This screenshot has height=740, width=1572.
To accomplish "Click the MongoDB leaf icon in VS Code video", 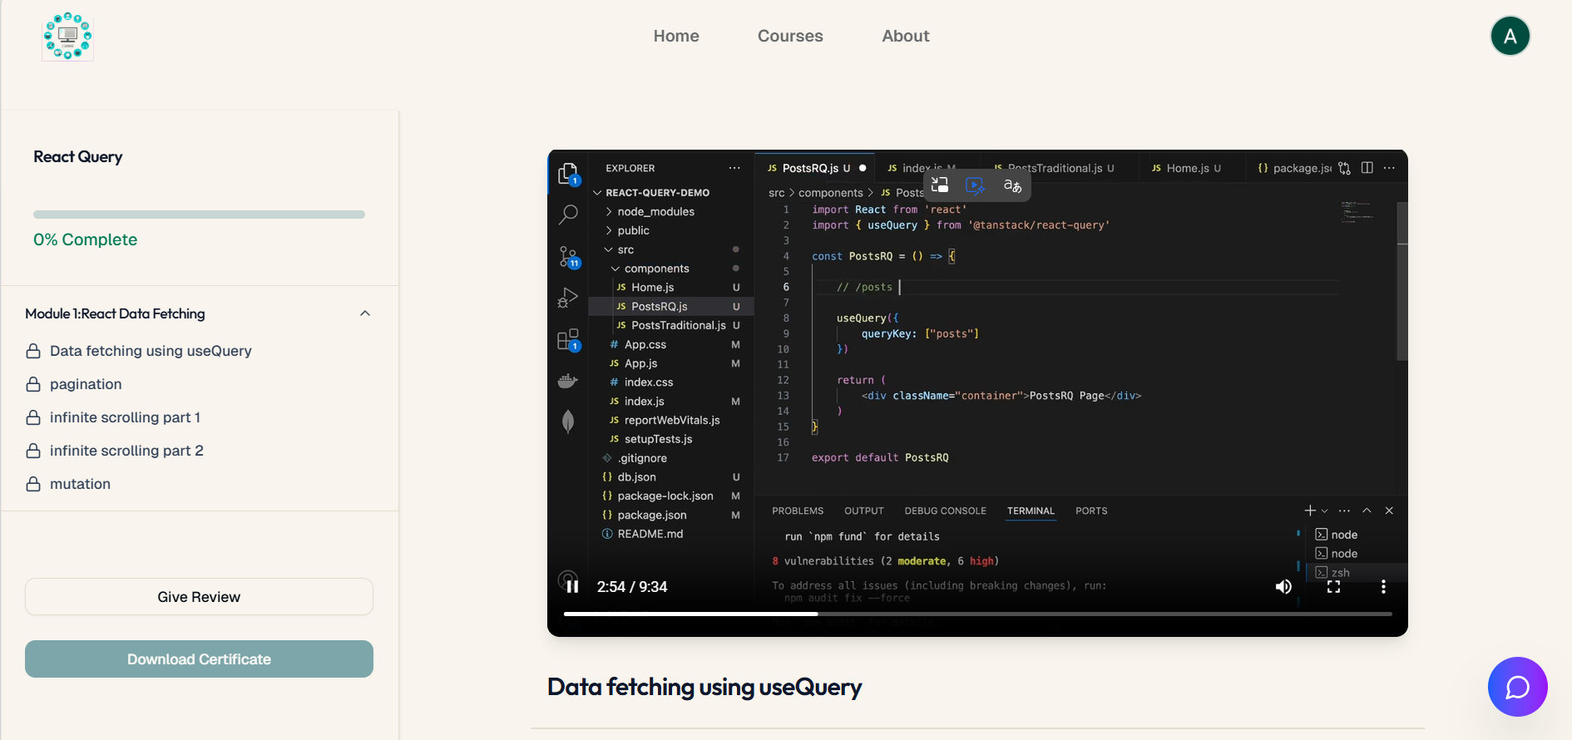I will (x=568, y=422).
